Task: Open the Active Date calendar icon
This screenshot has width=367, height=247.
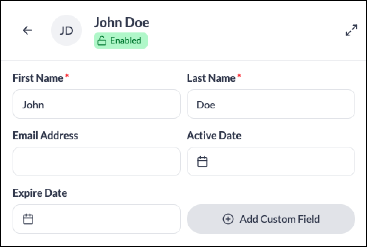Action: point(202,161)
